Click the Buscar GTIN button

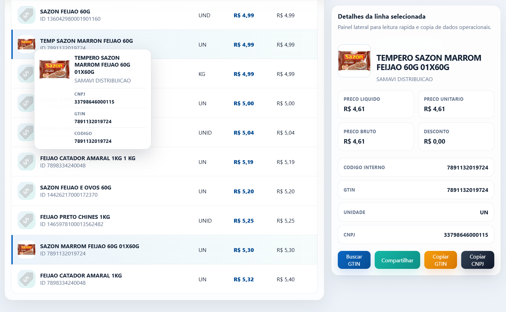354,260
